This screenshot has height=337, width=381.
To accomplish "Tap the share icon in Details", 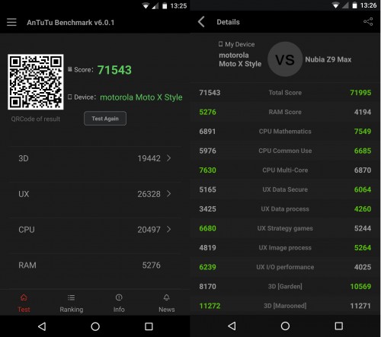I will pos(368,22).
